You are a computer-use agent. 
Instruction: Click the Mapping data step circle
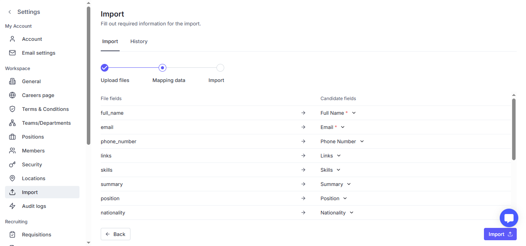tap(162, 68)
